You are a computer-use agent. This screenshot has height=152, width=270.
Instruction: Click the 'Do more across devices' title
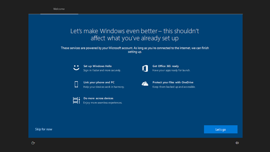pos(98,98)
